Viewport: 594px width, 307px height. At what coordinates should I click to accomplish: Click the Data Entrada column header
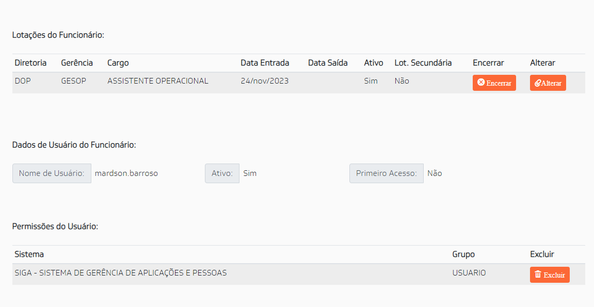click(x=265, y=63)
